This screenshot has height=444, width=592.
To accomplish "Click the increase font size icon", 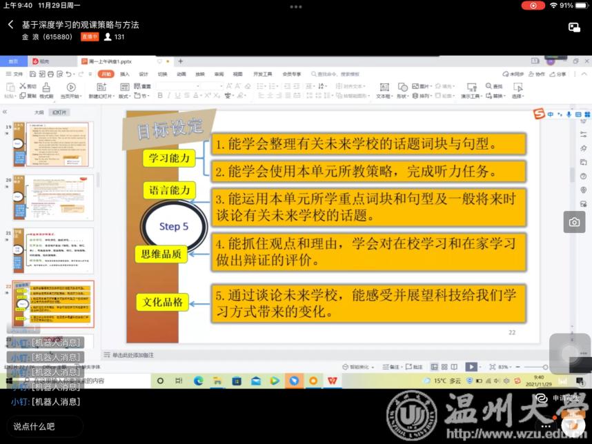I will pyautogui.click(x=229, y=86).
